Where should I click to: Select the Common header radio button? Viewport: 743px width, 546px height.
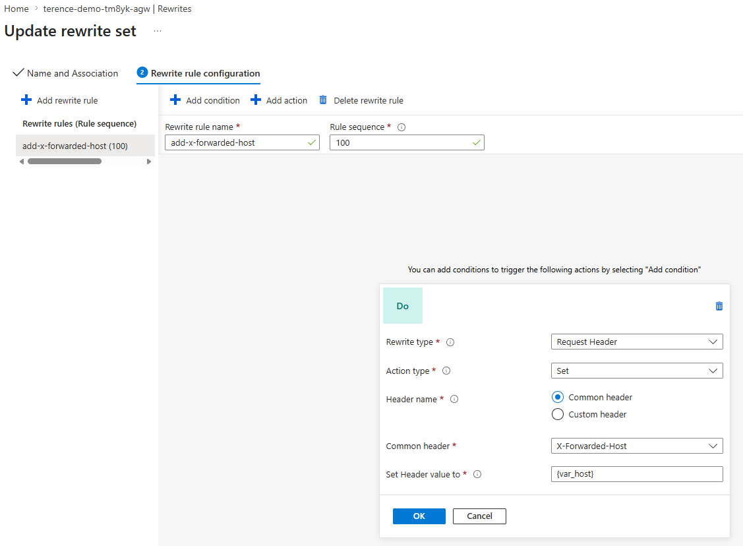[558, 397]
